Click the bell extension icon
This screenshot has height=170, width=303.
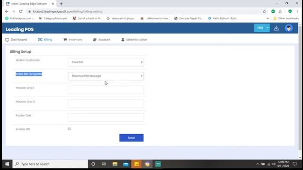(x=280, y=11)
